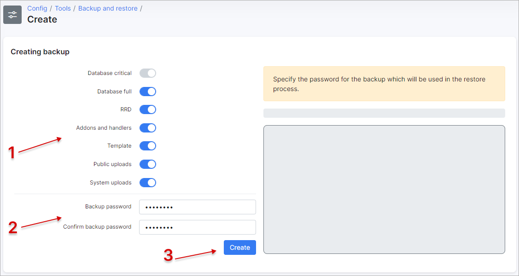Click the 'System uploads' label
Viewport: 519px width, 276px height.
(111, 183)
